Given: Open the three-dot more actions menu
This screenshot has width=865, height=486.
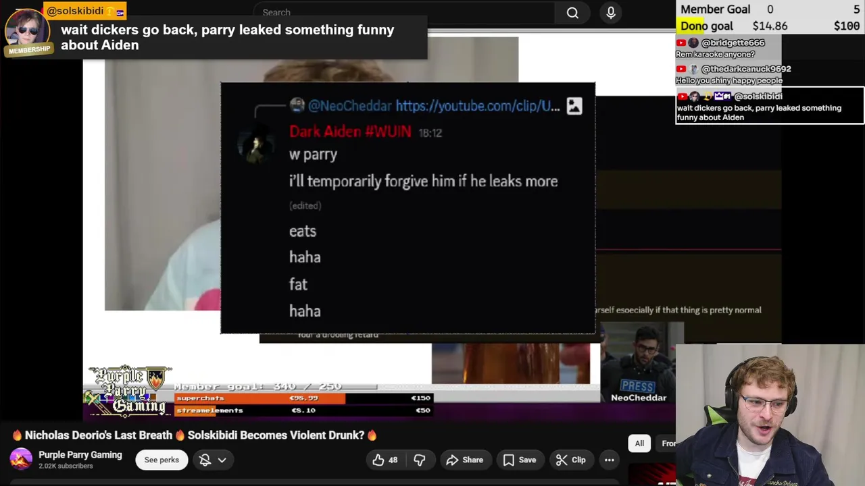Looking at the screenshot, I should click(x=609, y=460).
